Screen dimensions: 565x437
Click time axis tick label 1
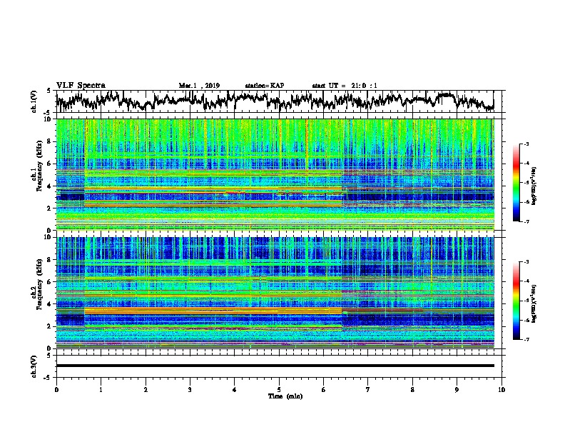click(x=101, y=390)
